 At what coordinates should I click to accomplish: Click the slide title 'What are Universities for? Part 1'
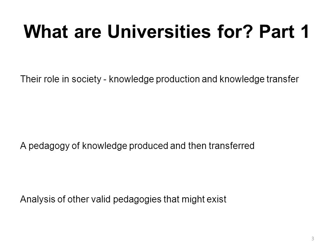[166, 32]
